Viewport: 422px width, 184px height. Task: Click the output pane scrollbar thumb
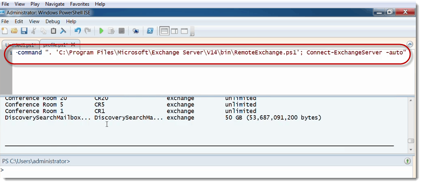tap(411, 141)
